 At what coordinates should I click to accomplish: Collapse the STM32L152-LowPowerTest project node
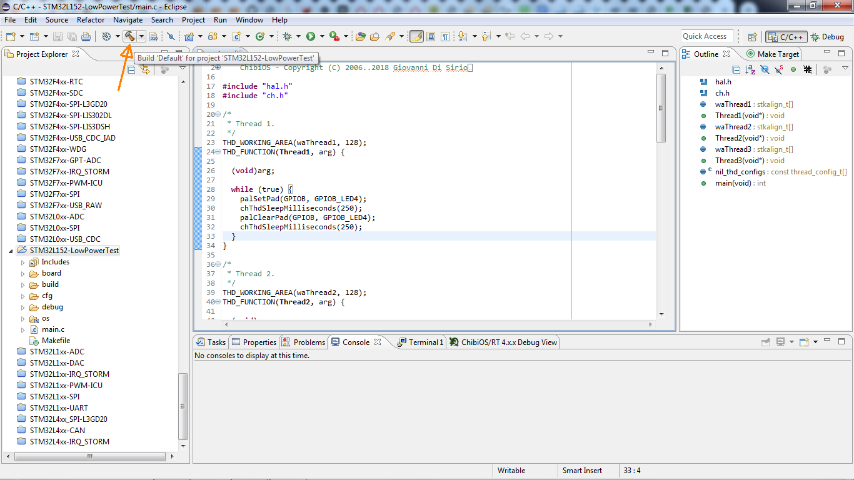(10, 251)
